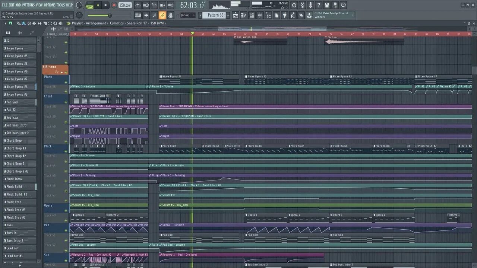Open the channel rack from the toolbar
The height and width of the screenshot is (268, 477).
coord(252,15)
